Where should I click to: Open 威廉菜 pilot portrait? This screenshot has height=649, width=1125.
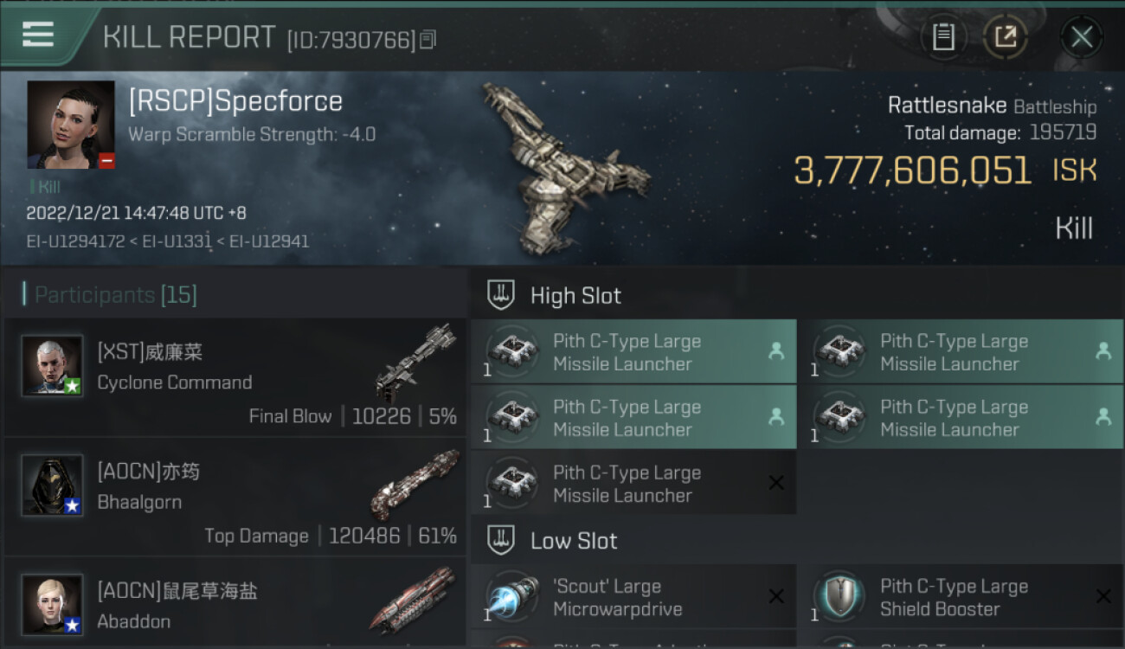click(52, 365)
